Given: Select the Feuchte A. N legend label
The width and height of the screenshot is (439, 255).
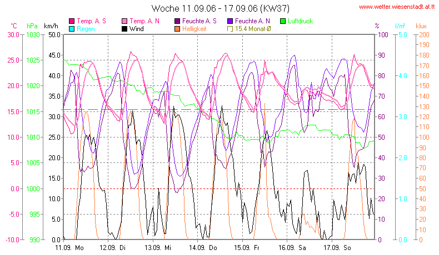Looking at the screenshot, I should click(252, 21).
